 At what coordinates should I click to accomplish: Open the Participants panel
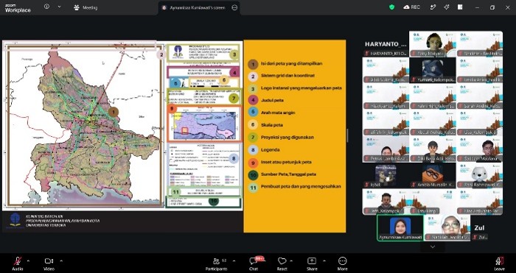pos(217,263)
